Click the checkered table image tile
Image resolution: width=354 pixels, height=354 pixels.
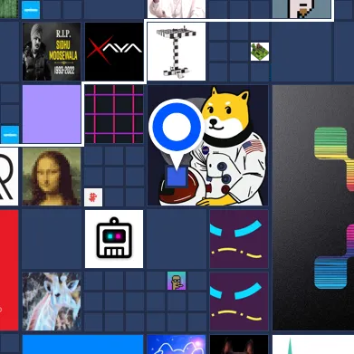pos(177,52)
